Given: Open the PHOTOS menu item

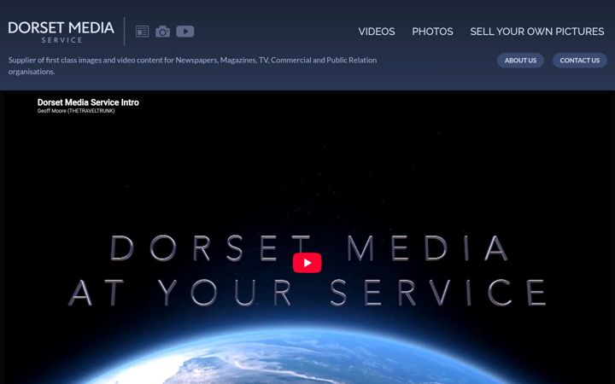Looking at the screenshot, I should tap(432, 32).
